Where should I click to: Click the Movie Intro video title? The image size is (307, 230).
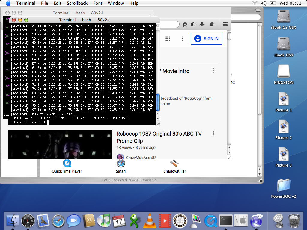tap(175, 71)
